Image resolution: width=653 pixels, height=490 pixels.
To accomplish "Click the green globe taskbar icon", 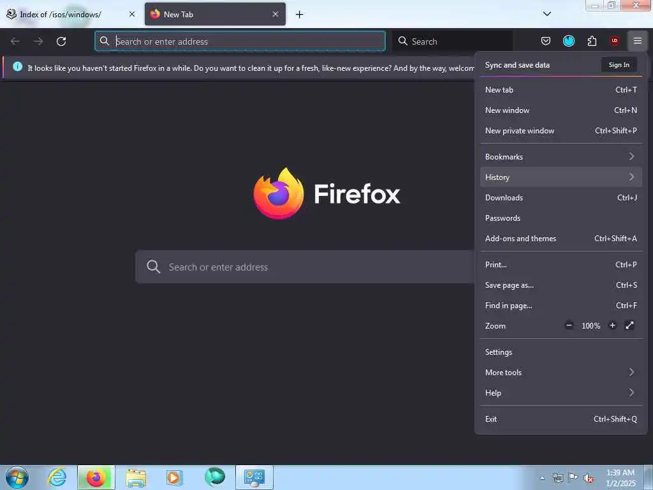I will click(x=215, y=477).
